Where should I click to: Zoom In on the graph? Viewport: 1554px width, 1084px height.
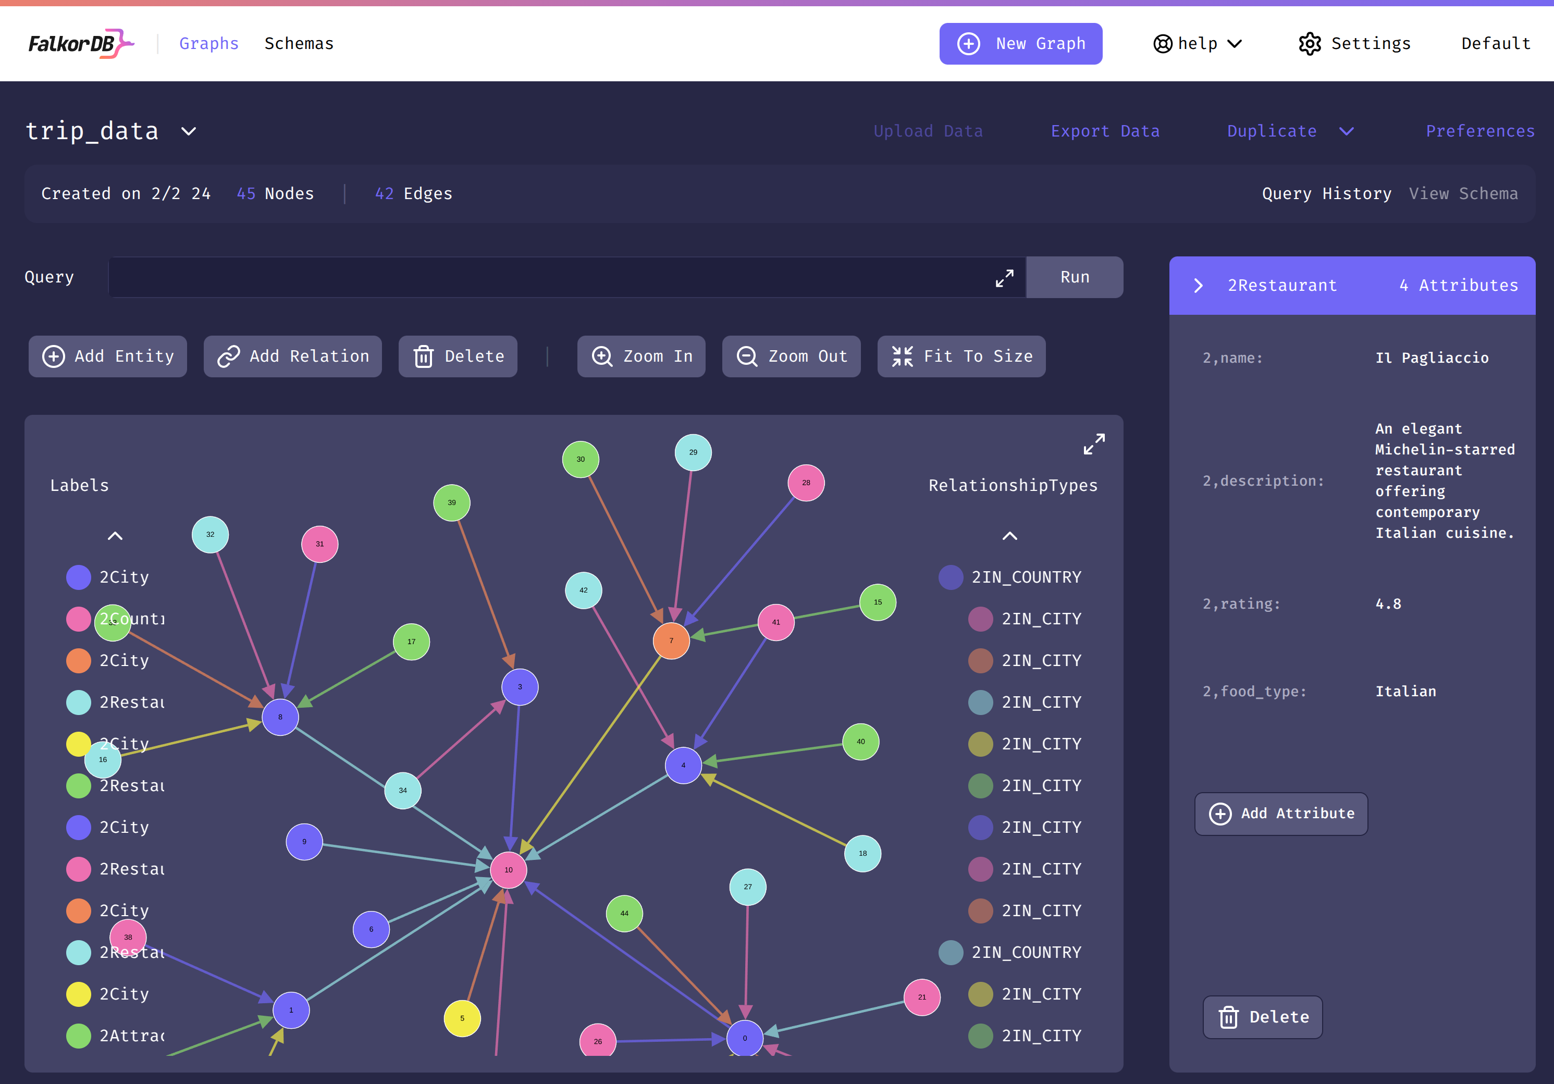[x=641, y=356]
